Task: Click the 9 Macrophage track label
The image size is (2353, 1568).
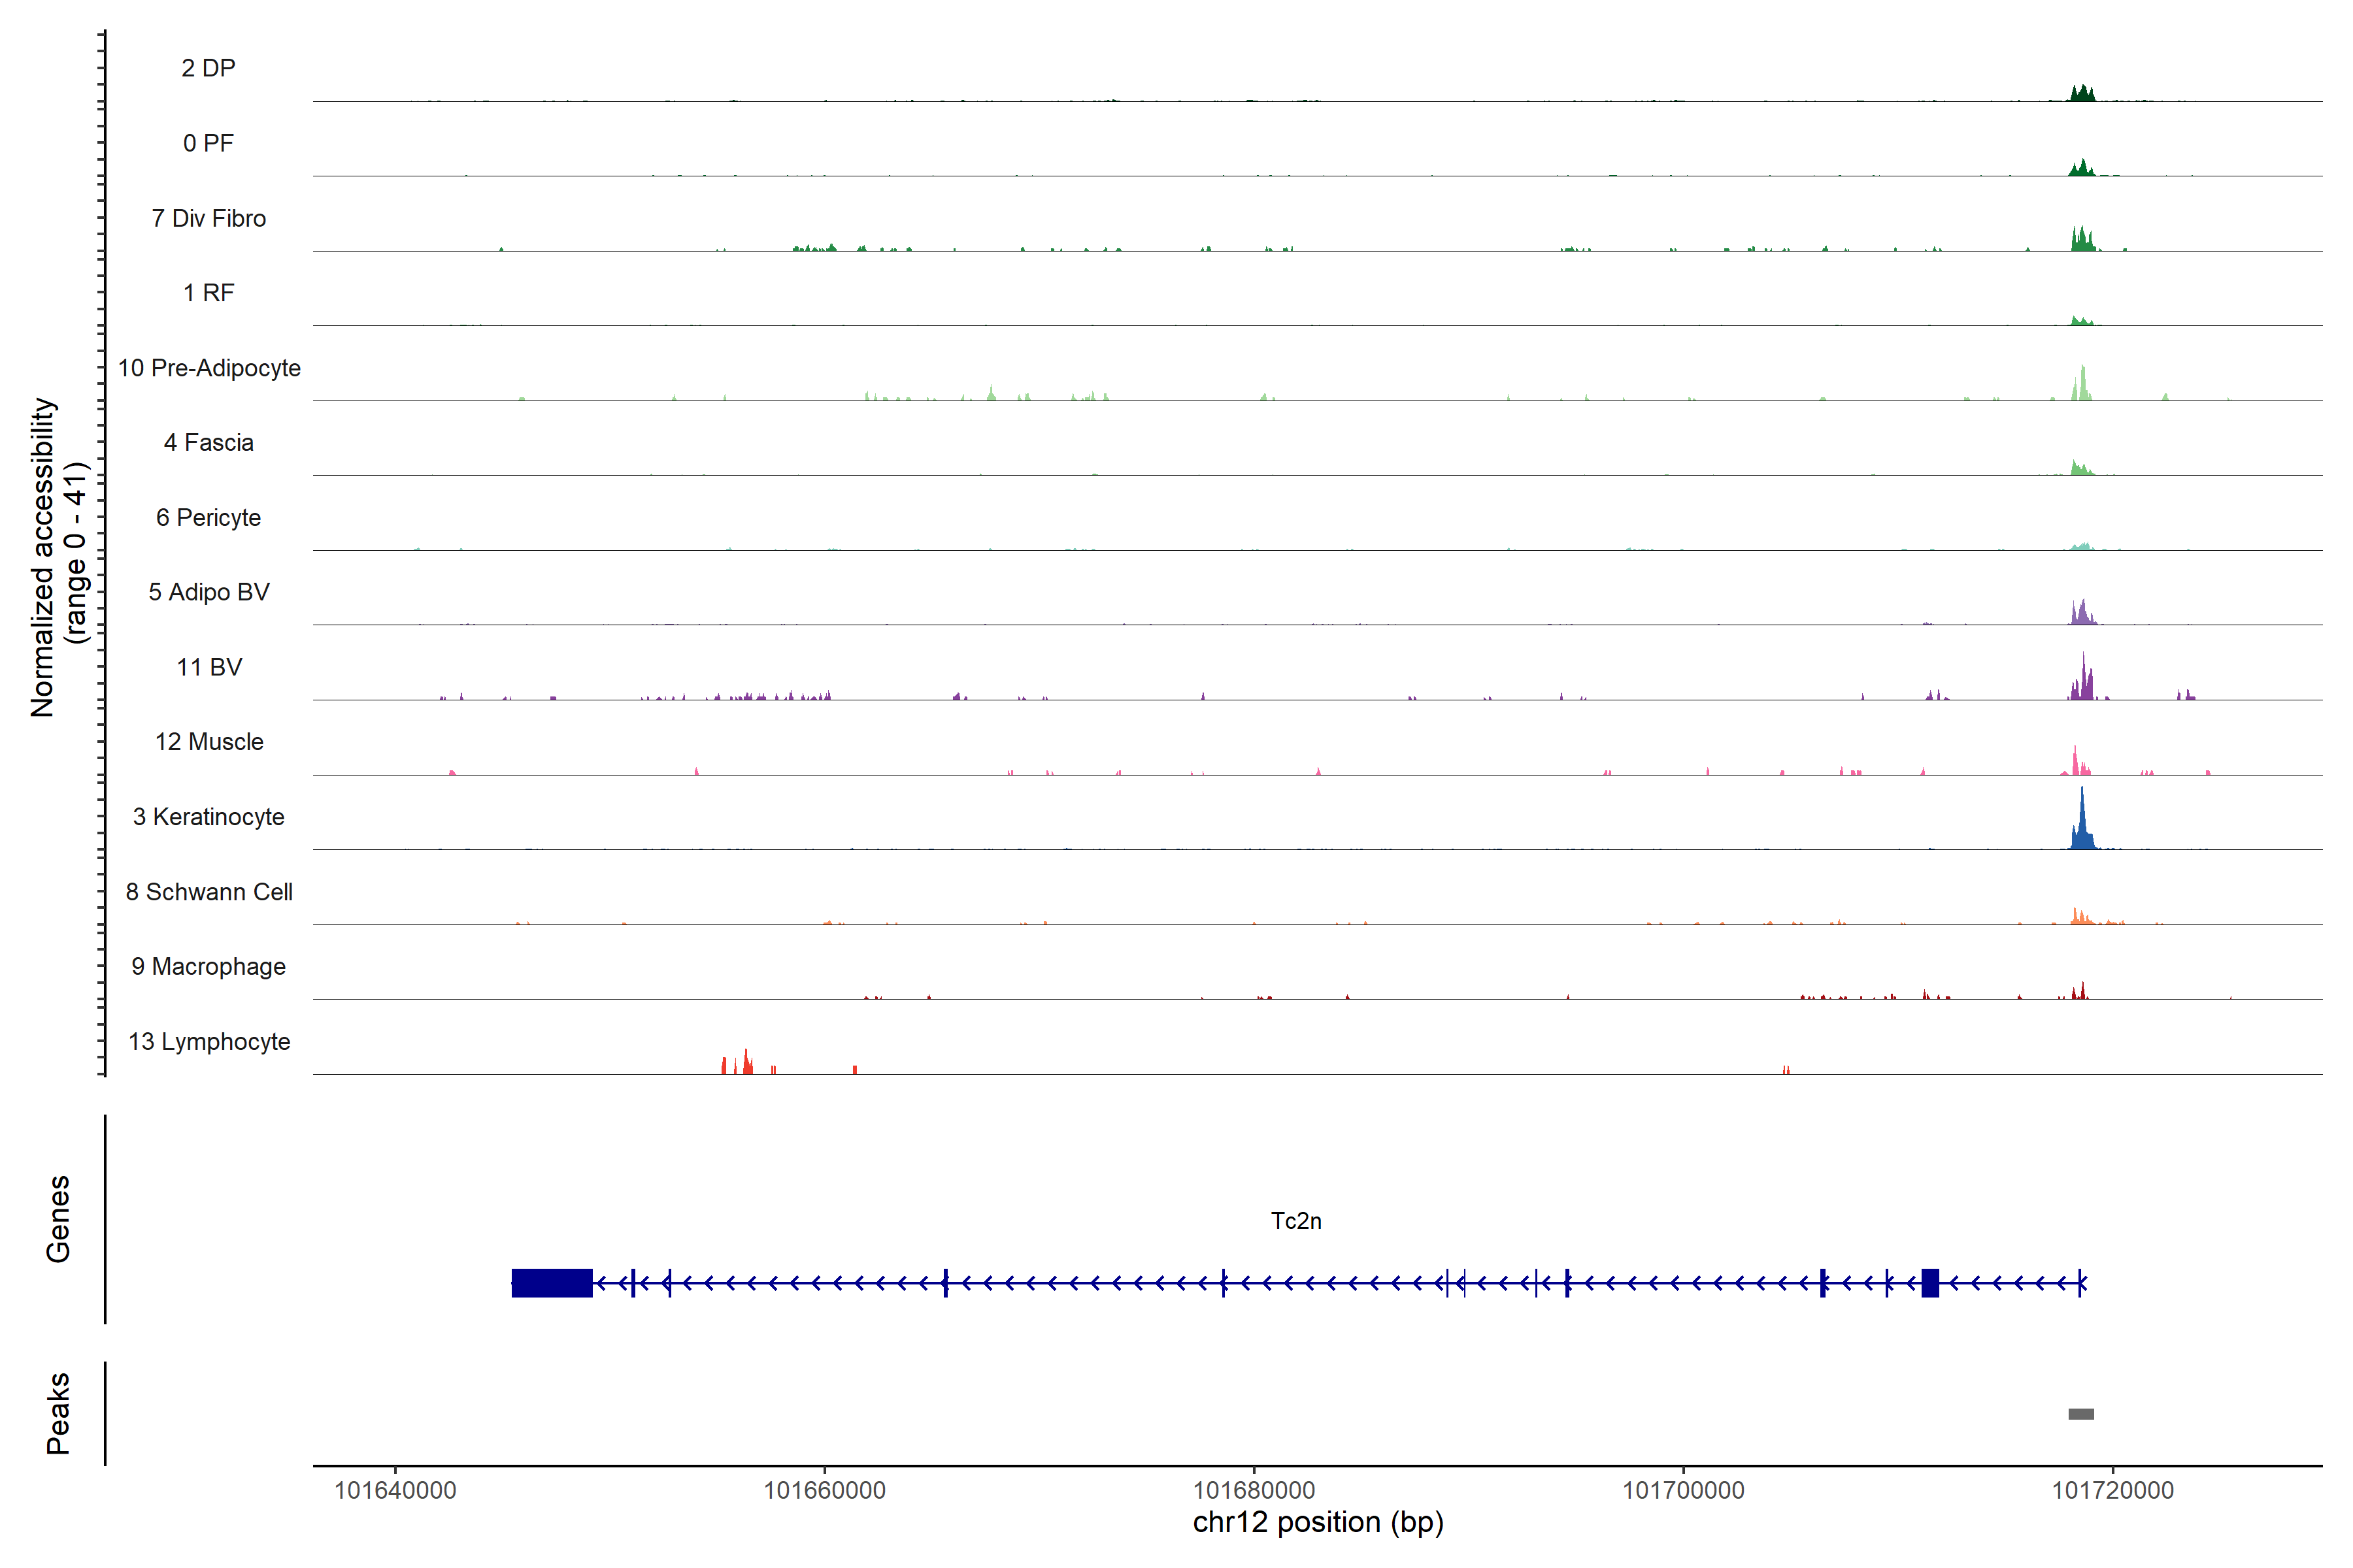Action: pyautogui.click(x=208, y=967)
